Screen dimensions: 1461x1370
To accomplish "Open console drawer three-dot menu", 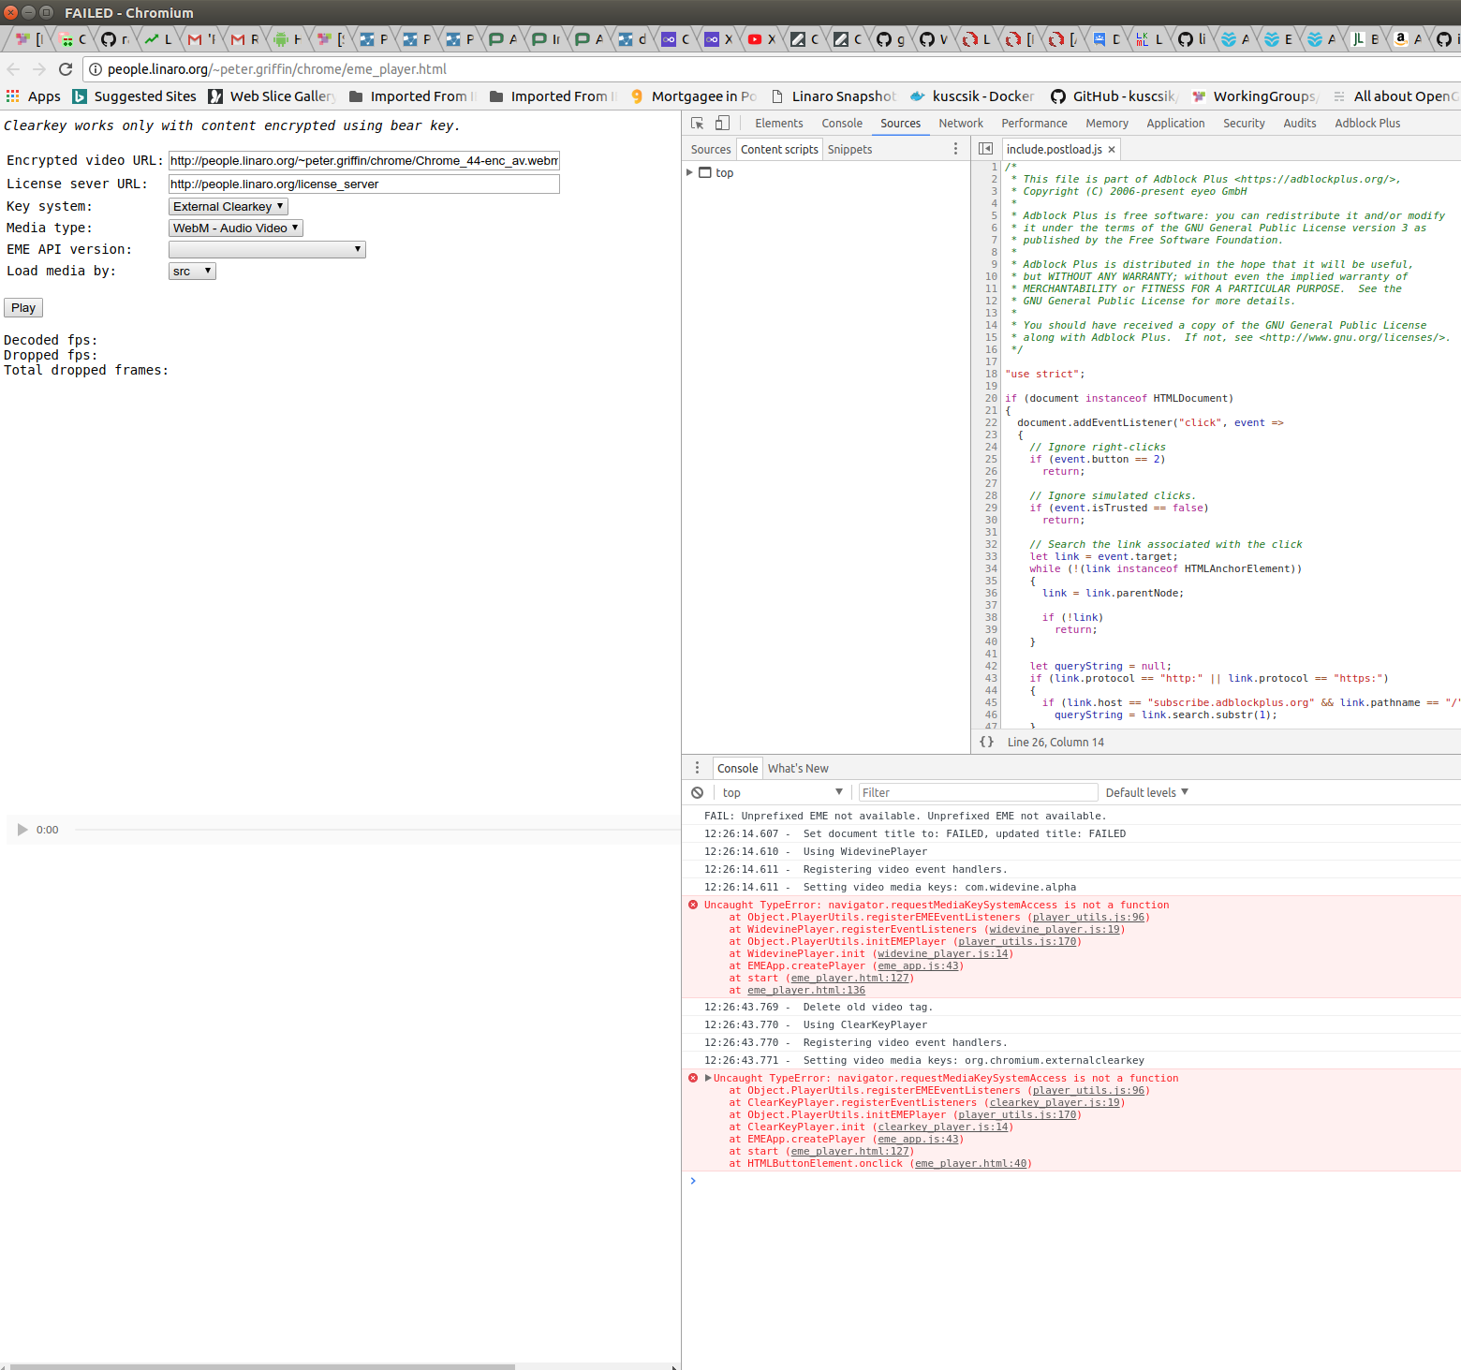I will coord(697,768).
